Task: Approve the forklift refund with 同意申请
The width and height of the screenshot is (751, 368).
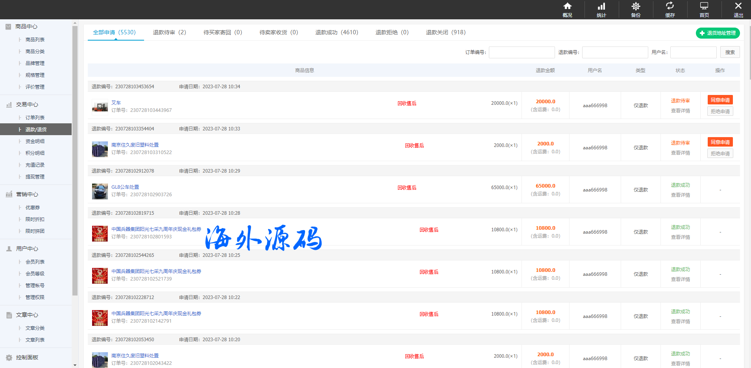Action: (720, 100)
